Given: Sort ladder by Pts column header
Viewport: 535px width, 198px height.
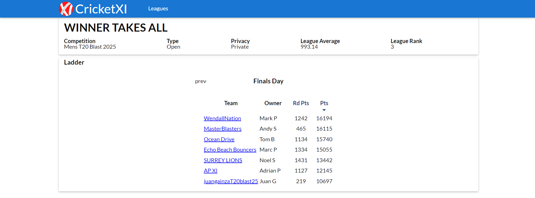Looking at the screenshot, I should 324,103.
